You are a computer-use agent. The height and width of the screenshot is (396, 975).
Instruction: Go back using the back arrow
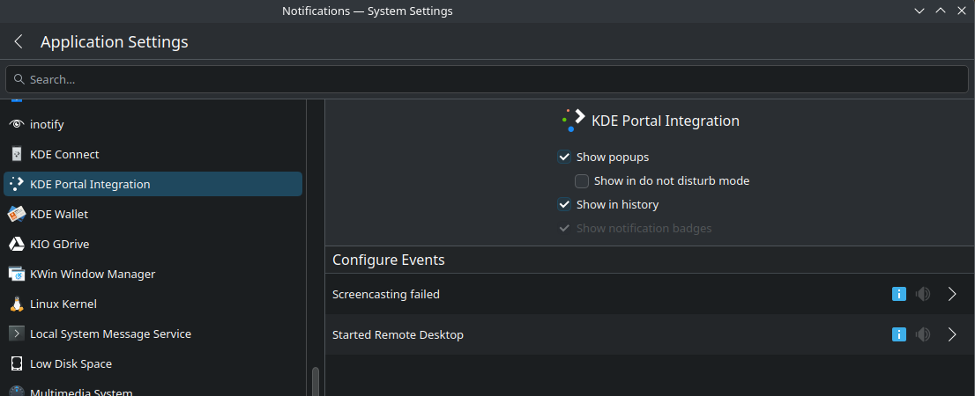pyautogui.click(x=19, y=42)
